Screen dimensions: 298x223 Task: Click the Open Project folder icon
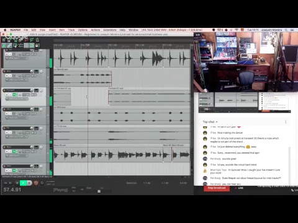click(x=9, y=40)
